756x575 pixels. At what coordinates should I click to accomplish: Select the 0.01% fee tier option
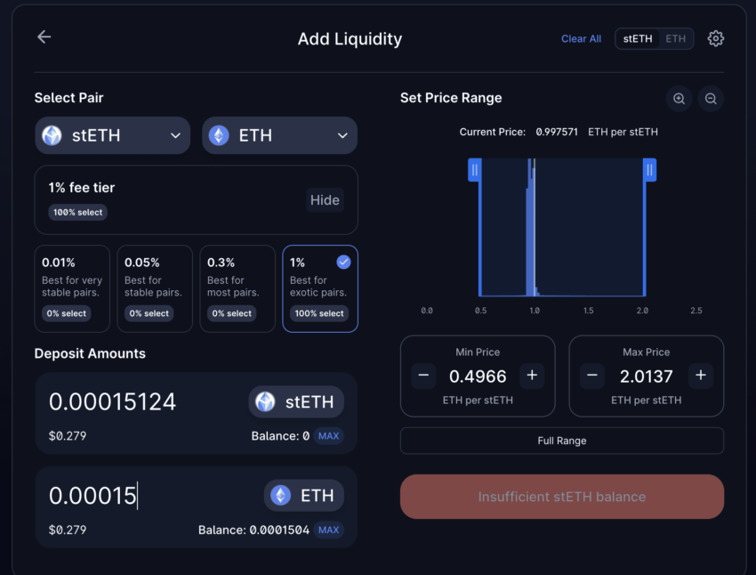[x=72, y=288]
